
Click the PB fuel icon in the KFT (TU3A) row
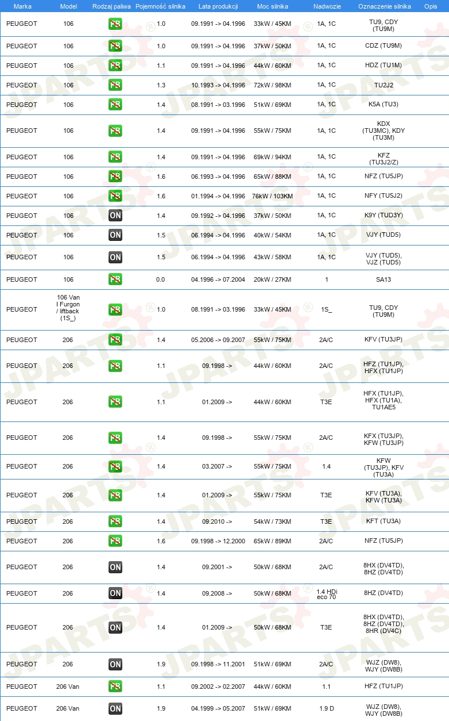[x=115, y=521]
